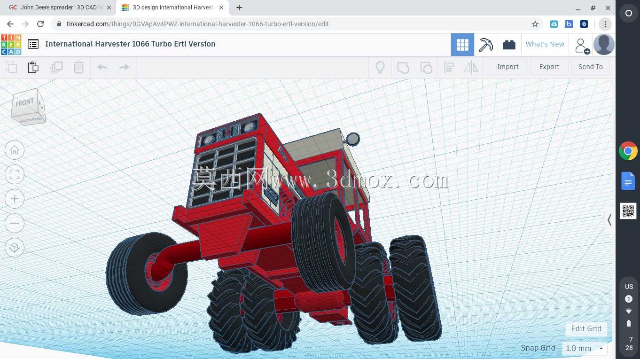The width and height of the screenshot is (640, 359).
Task: Open the Bricks mode icon
Action: (x=509, y=45)
